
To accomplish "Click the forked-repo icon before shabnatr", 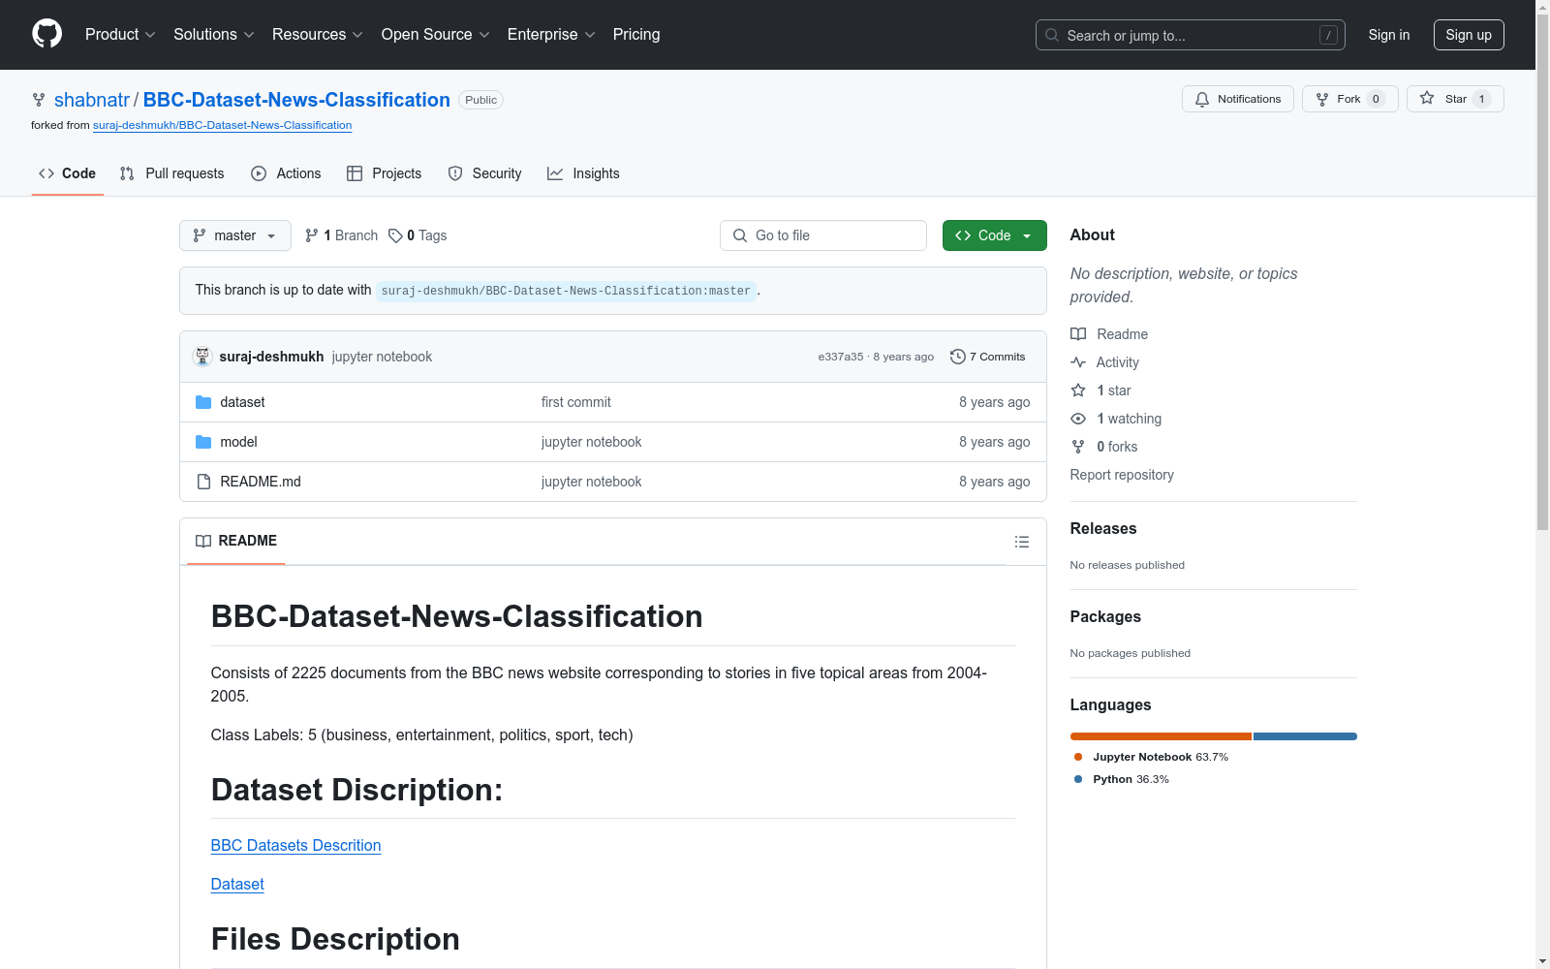I will tap(39, 100).
